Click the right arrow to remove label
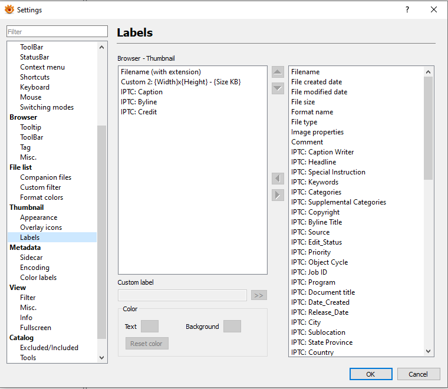Image resolution: width=448 pixels, height=389 pixels. 278,195
